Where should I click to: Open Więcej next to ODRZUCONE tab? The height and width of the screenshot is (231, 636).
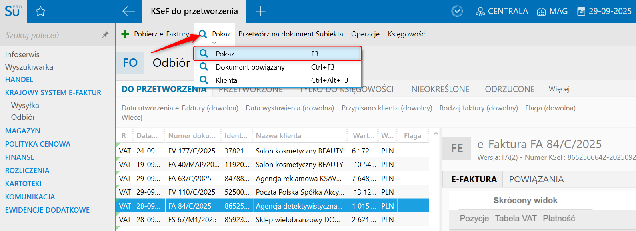coord(559,89)
